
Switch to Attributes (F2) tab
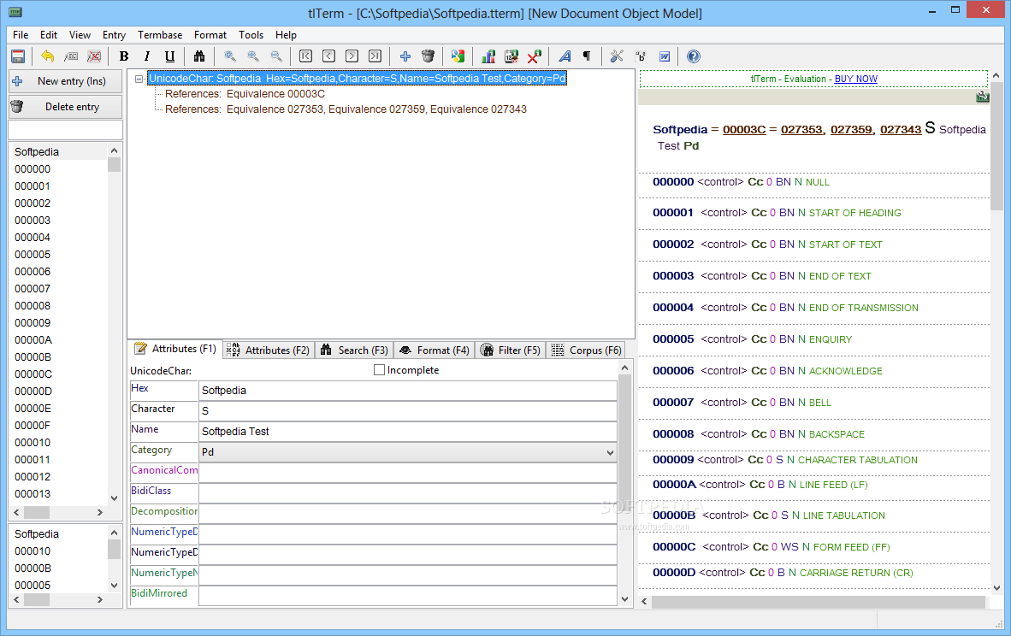(x=269, y=350)
